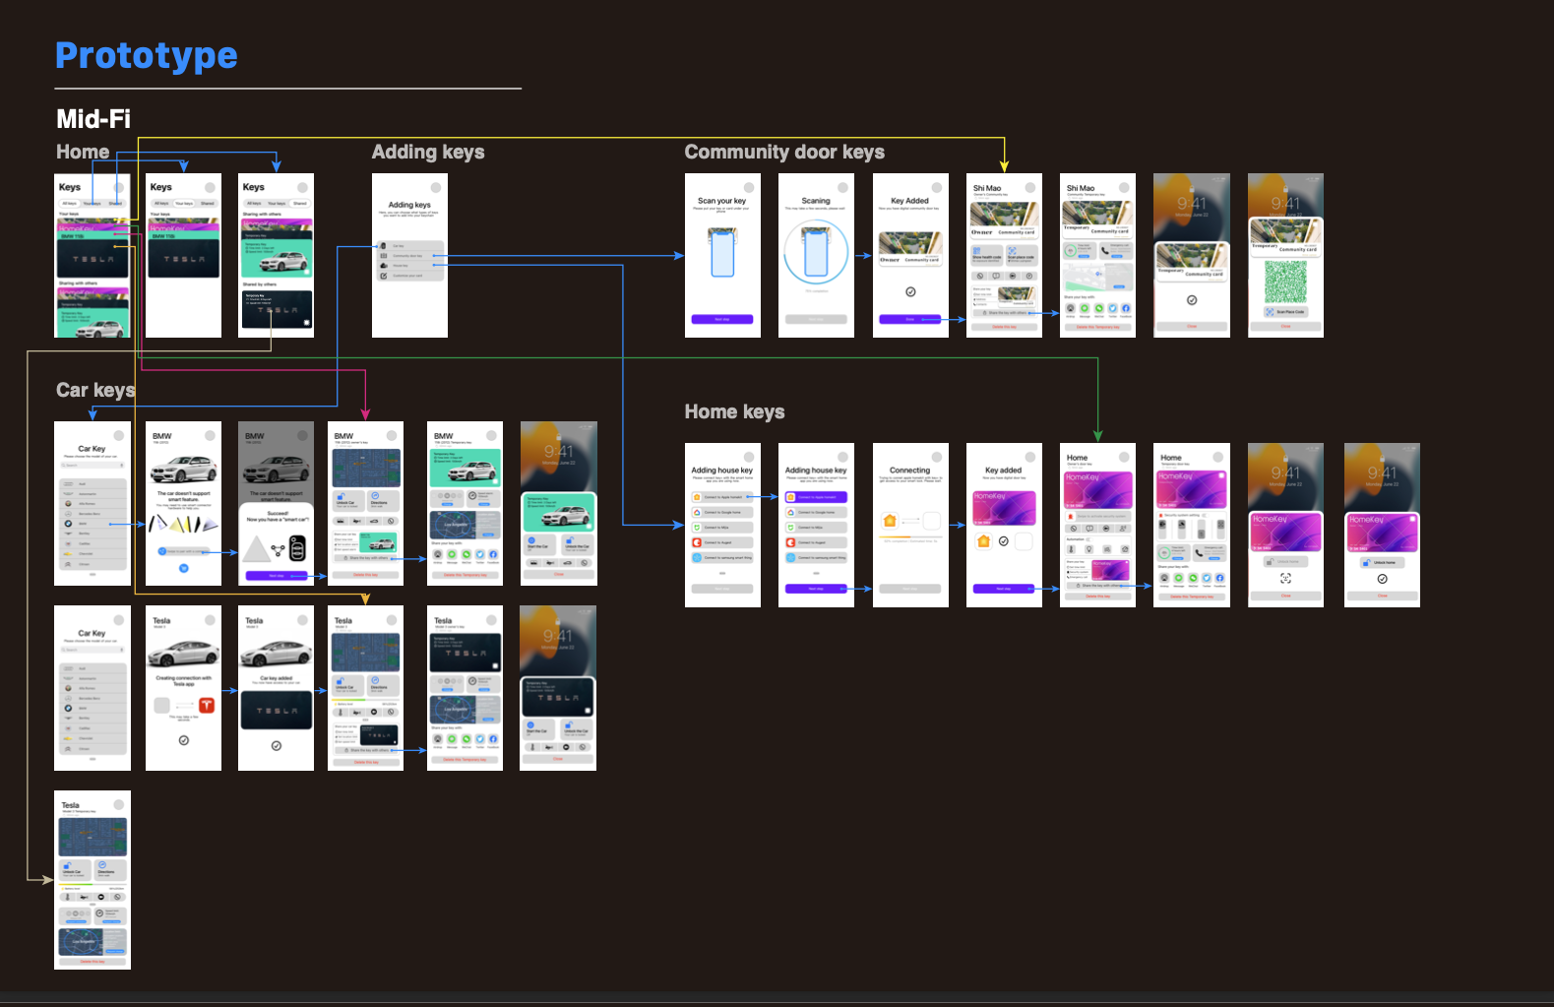Click the Apple HomeKit icon in Adding house key
The width and height of the screenshot is (1554, 1007).
pyautogui.click(x=697, y=498)
